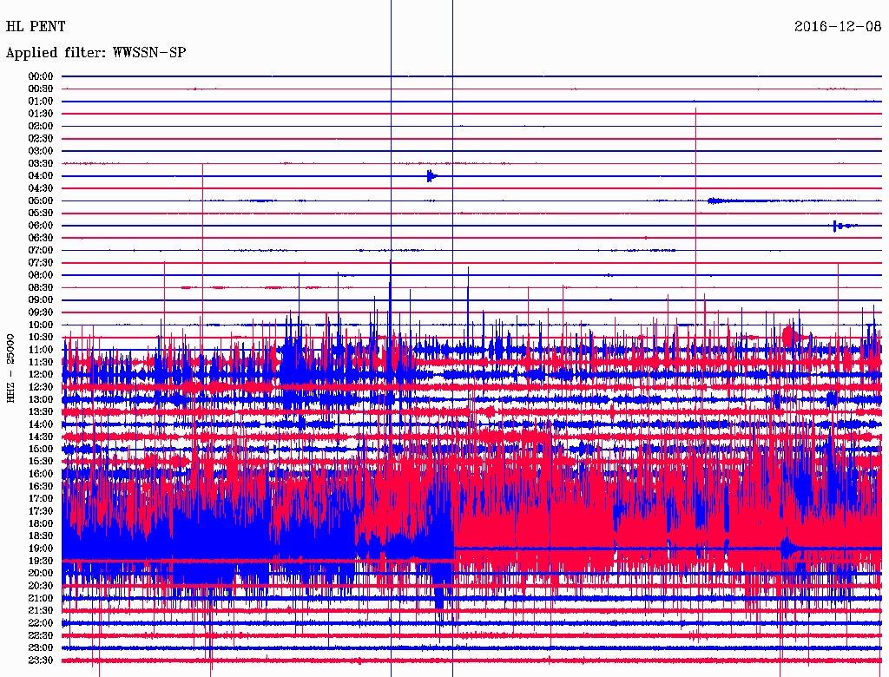Click the 19:00 time label
Viewport: 889px width, 677px height.
click(41, 549)
